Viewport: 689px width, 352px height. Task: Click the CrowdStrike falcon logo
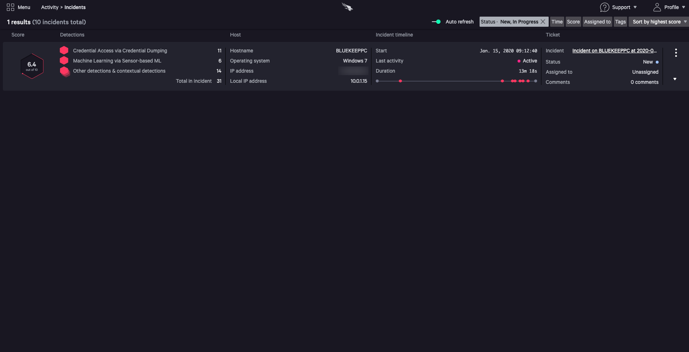[x=347, y=7]
